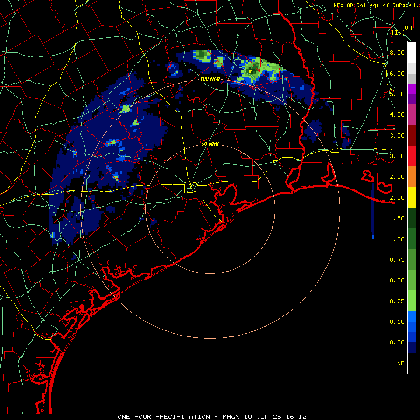The image size is (420, 420).
Task: Click the 3.50 legend value
Action: point(397,135)
